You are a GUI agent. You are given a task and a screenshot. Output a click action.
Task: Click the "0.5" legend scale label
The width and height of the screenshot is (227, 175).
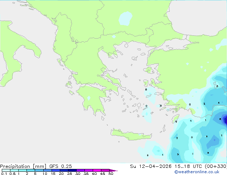coord(13,174)
